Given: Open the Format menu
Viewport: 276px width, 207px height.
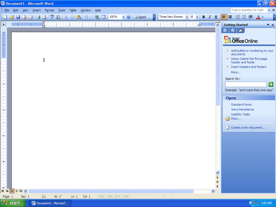Looking at the screenshot, I should 49,10.
